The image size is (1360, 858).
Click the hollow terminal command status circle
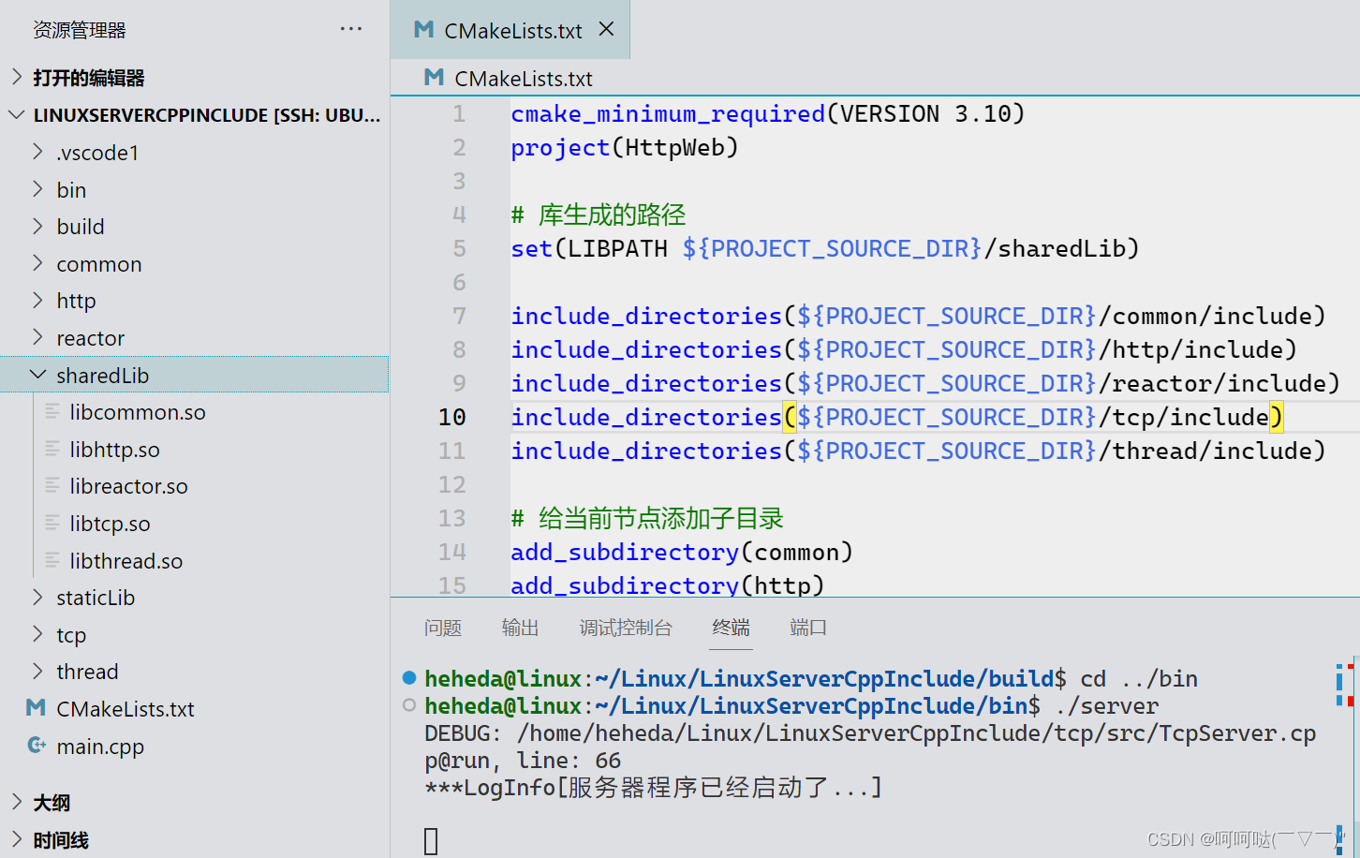coord(409,704)
